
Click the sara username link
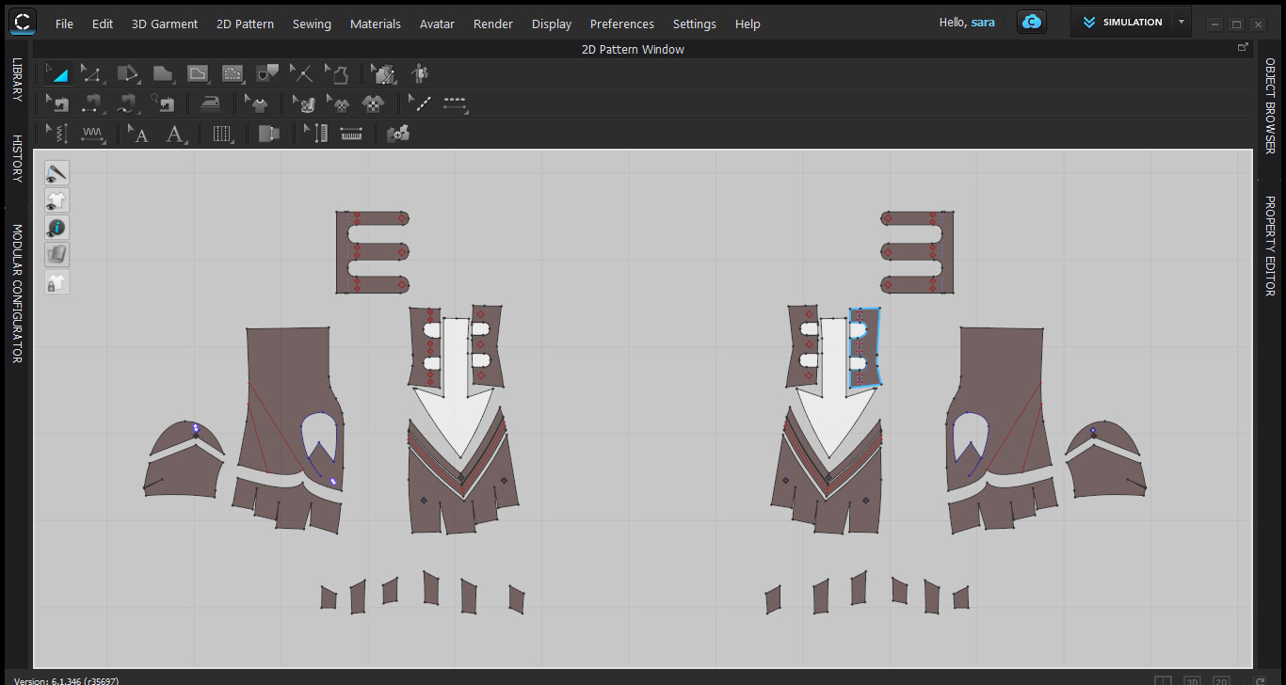pos(983,23)
